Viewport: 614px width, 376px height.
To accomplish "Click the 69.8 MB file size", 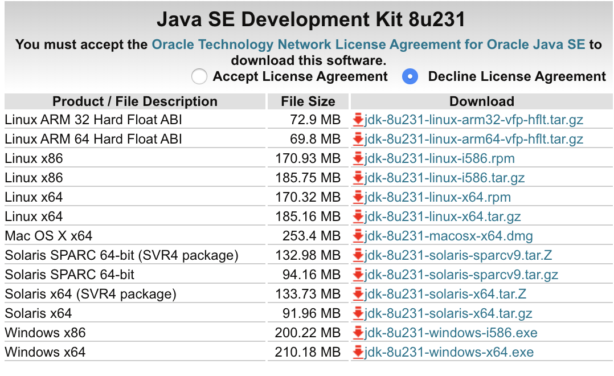I will [315, 138].
